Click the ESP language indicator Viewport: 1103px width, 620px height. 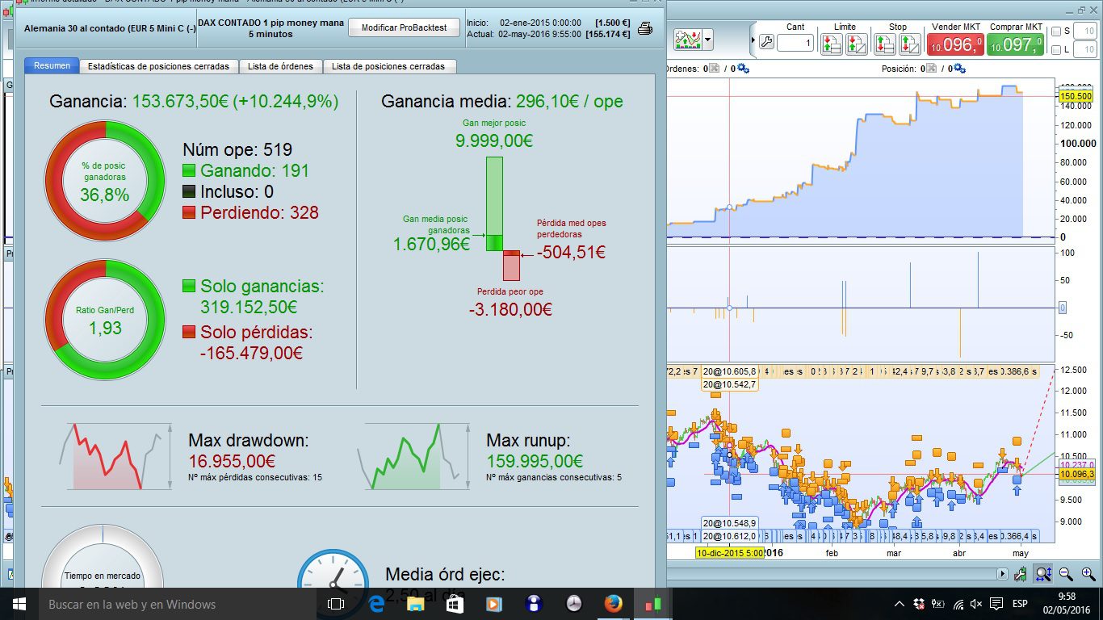pyautogui.click(x=1020, y=604)
